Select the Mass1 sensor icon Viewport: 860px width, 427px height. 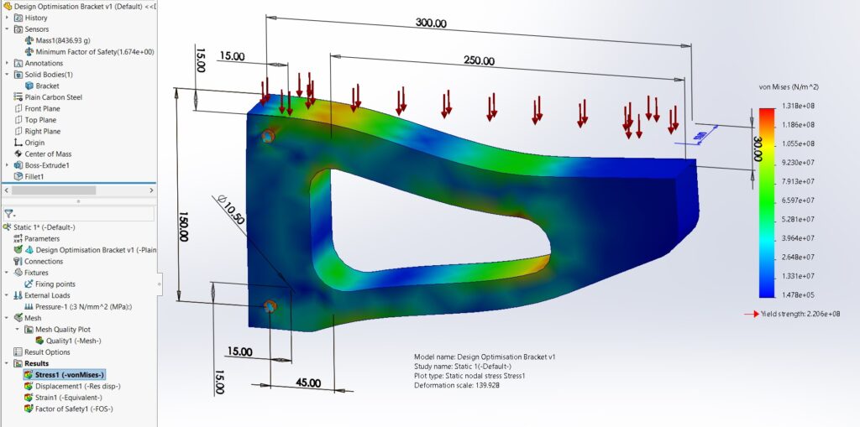pos(29,40)
